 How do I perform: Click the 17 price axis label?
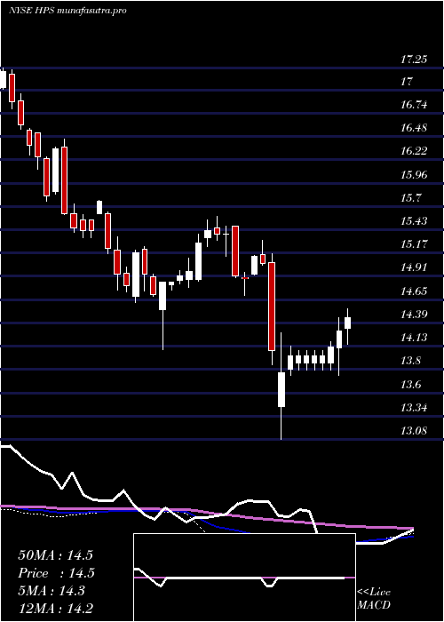[407, 82]
